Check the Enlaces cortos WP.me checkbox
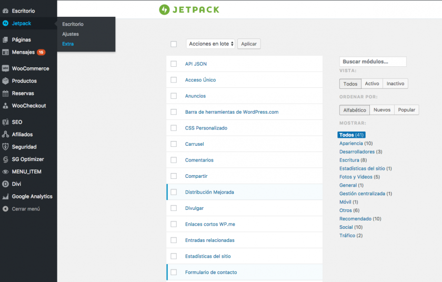Screen dimensions: 442x282 pos(174,224)
